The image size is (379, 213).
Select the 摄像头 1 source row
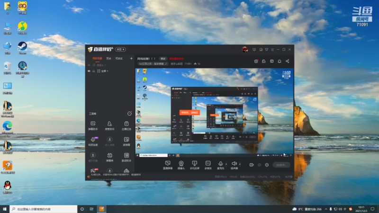pyautogui.click(x=110, y=65)
